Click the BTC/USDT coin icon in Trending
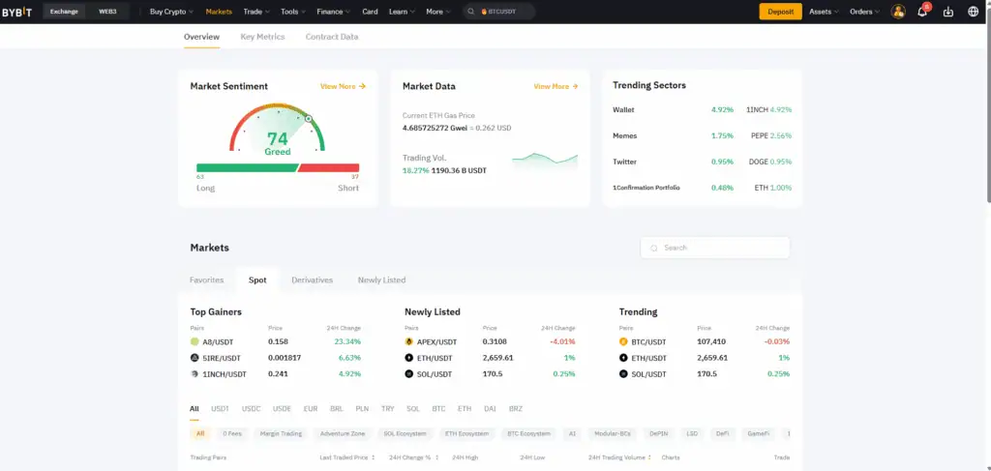This screenshot has width=991, height=471. (623, 341)
